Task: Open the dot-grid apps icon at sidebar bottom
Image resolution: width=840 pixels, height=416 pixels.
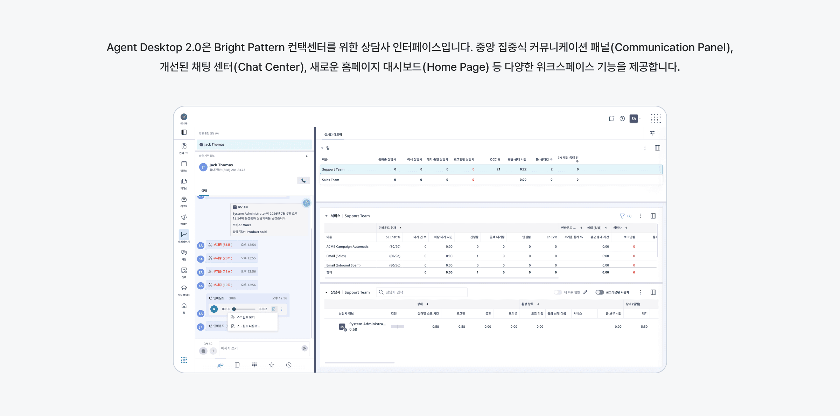Action: tap(184, 360)
